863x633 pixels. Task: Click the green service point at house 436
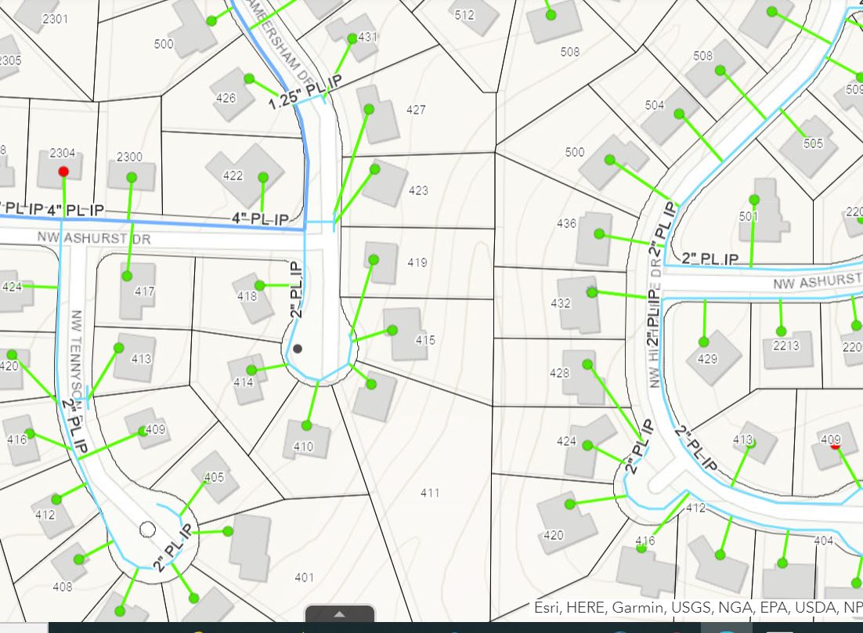click(599, 233)
